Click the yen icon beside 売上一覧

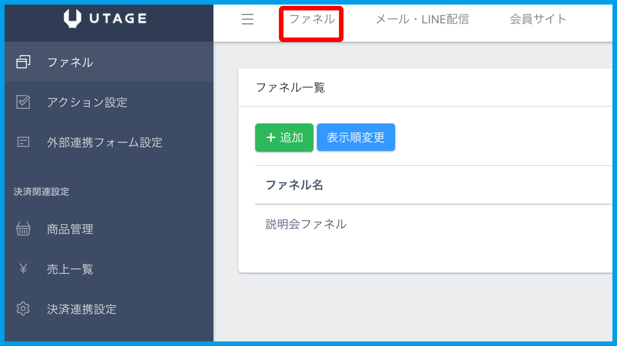pyautogui.click(x=23, y=269)
